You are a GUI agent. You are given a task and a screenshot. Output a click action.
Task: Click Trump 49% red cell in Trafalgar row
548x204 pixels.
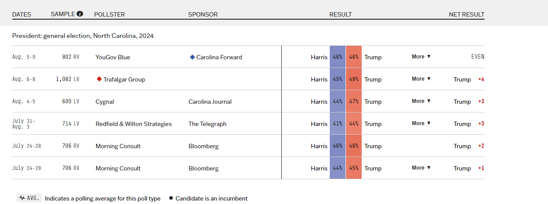tap(354, 79)
